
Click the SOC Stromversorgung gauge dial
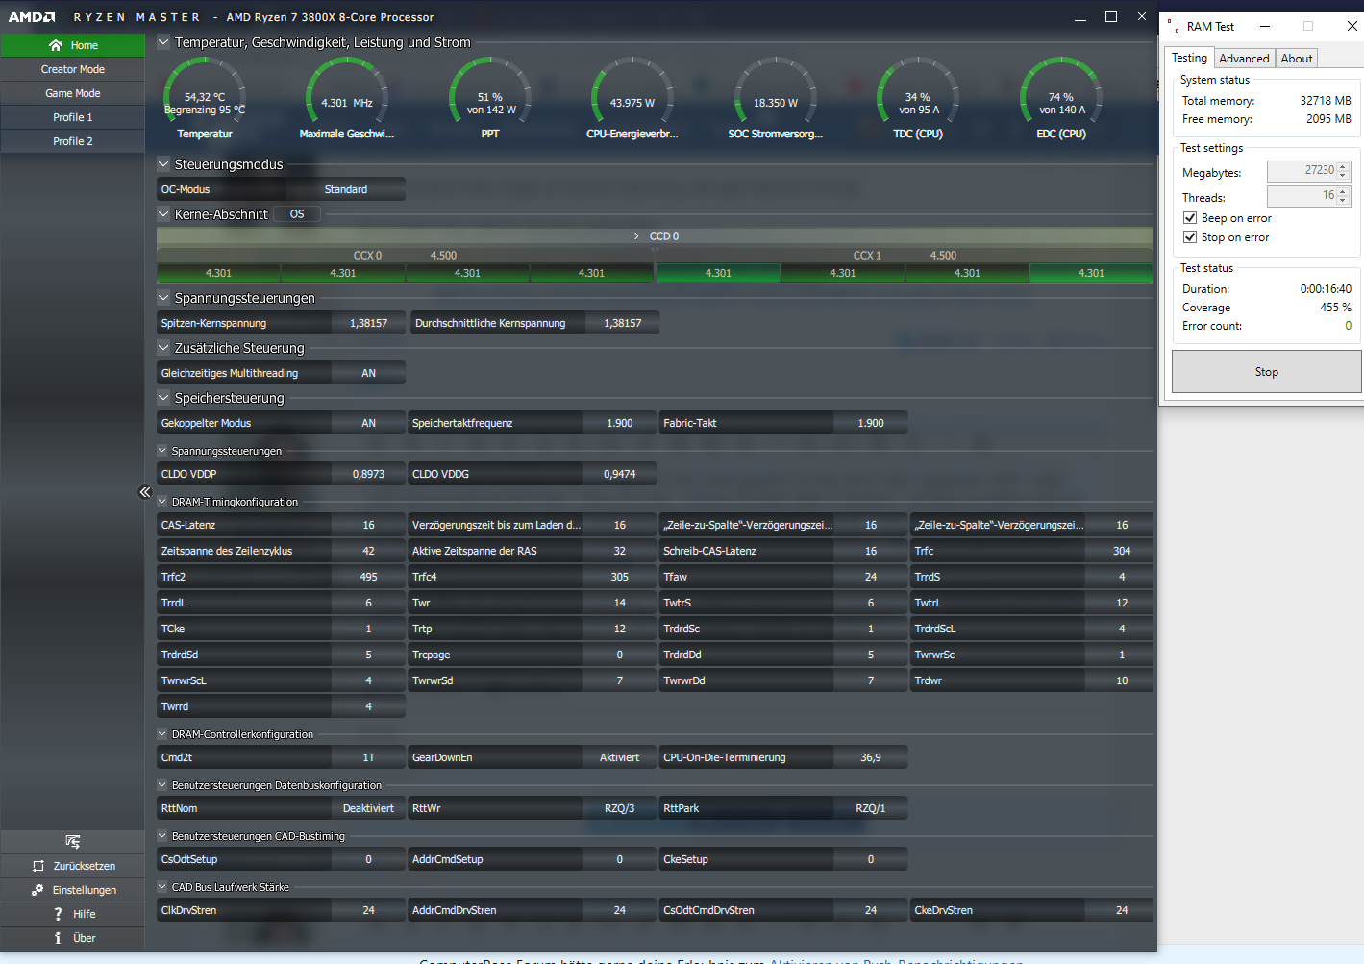[776, 91]
